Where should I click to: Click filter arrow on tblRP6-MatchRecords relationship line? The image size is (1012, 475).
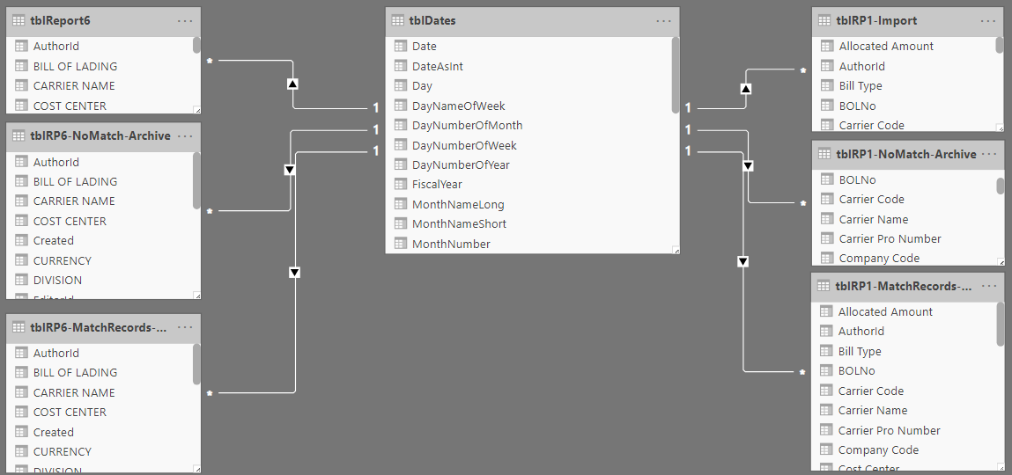(x=295, y=273)
